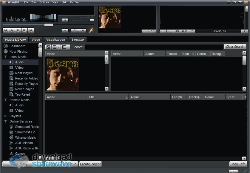Open the pane layout dropdown button
This screenshot has width=250, height=173.
click(x=56, y=47)
